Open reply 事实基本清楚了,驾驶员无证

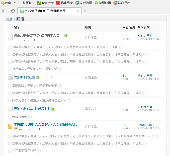click(x=65, y=47)
